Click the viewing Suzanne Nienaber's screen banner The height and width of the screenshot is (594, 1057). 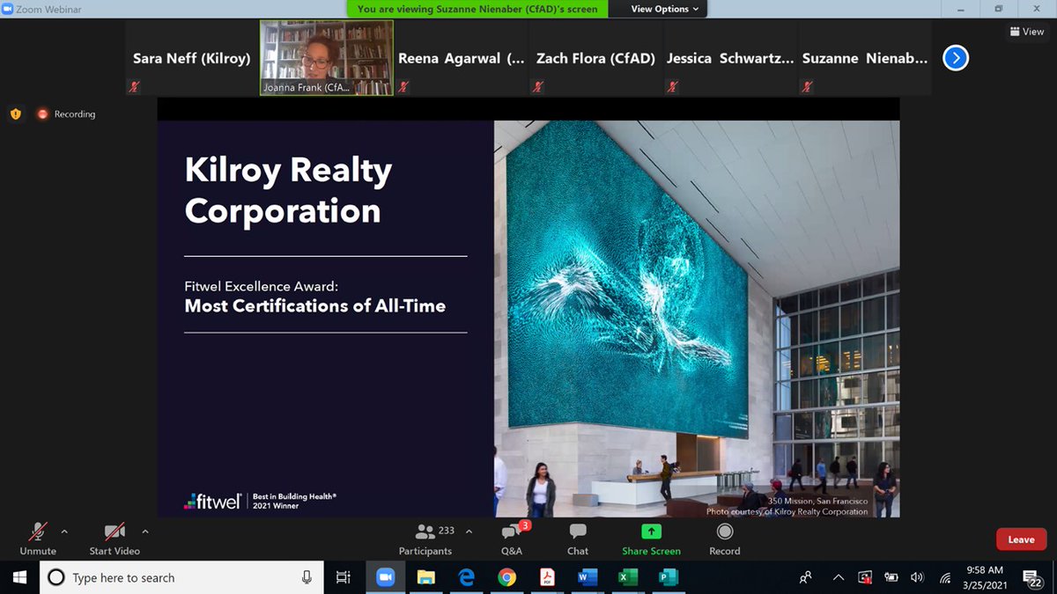pyautogui.click(x=477, y=9)
